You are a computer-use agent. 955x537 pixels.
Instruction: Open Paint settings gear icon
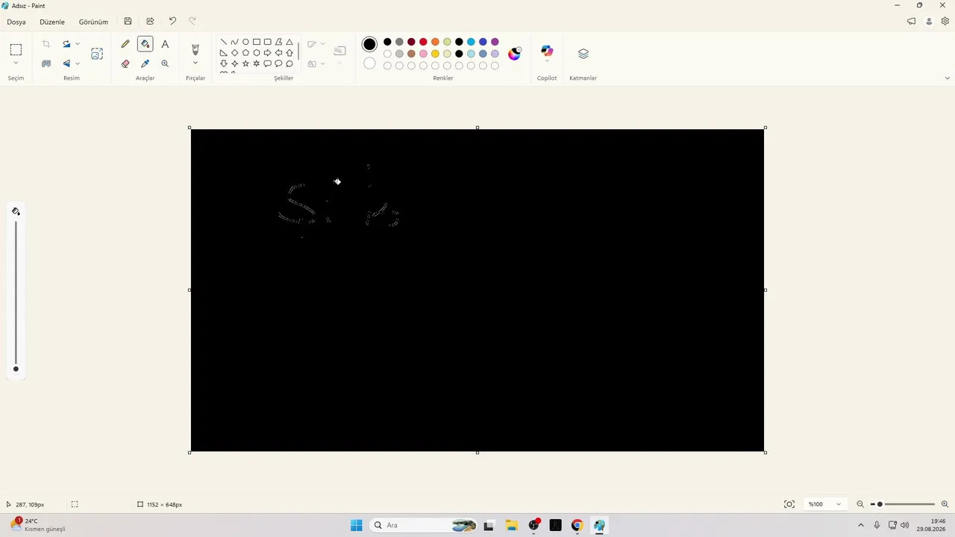[x=945, y=22]
